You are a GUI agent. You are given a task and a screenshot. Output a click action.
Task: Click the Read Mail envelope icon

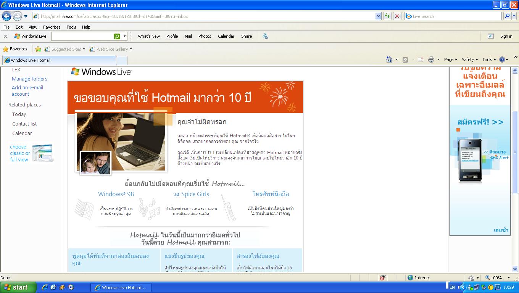point(421,60)
